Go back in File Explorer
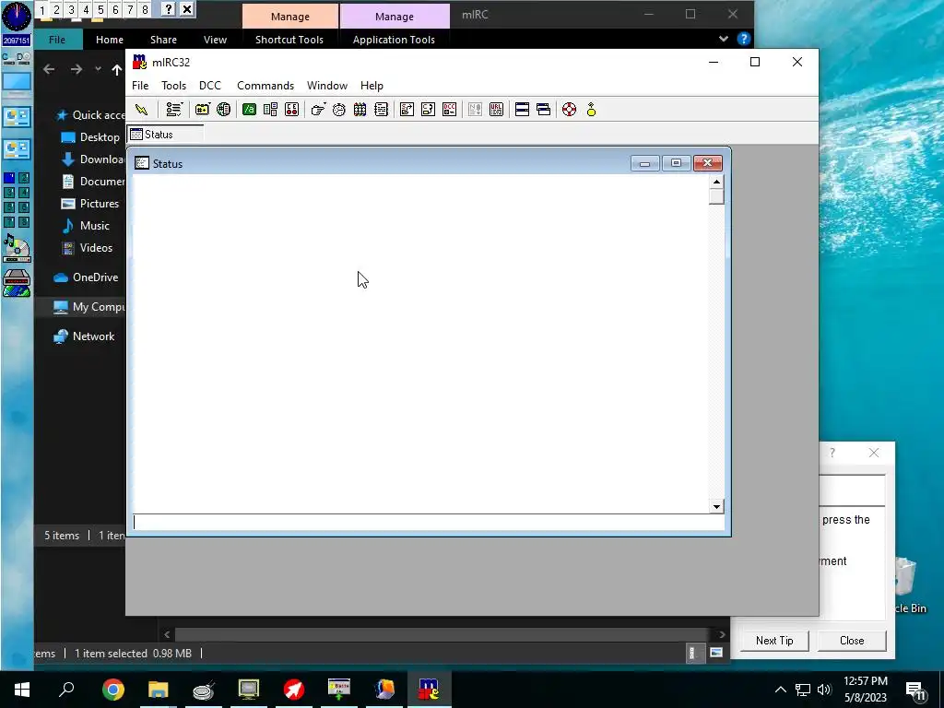This screenshot has height=708, width=944. click(49, 70)
